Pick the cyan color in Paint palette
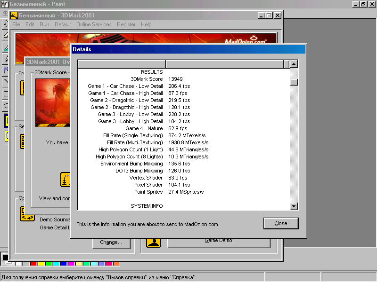This screenshot has height=282, width=377. (x=56, y=264)
